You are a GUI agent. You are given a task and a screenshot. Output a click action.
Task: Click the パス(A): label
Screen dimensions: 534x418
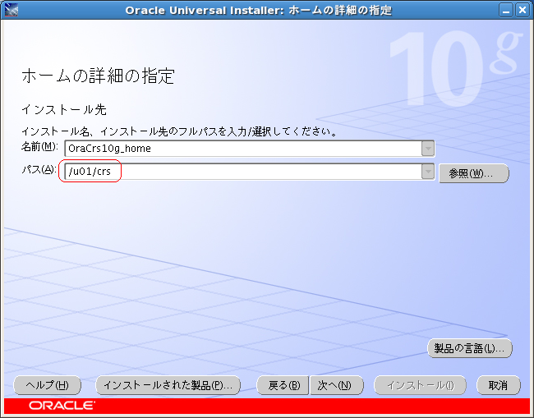pos(39,169)
